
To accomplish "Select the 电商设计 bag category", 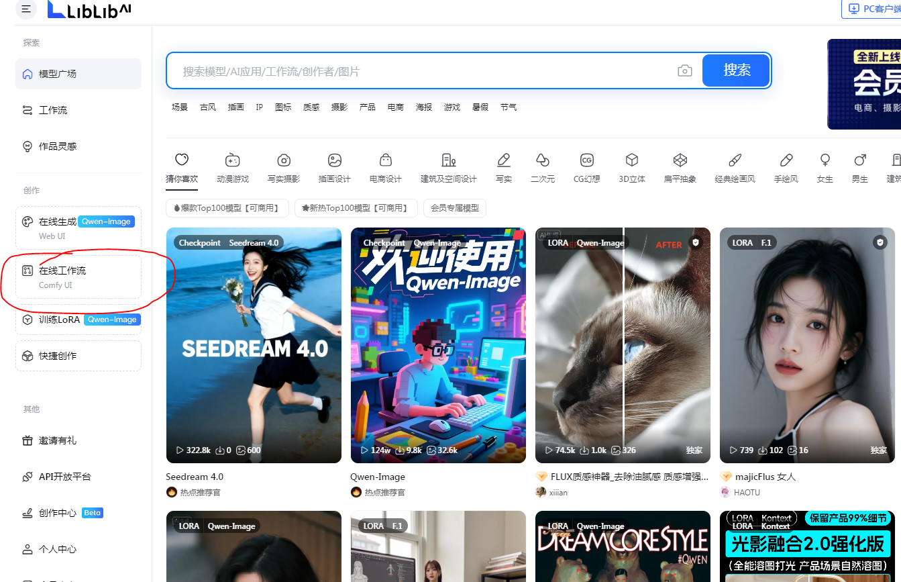I will tap(386, 168).
